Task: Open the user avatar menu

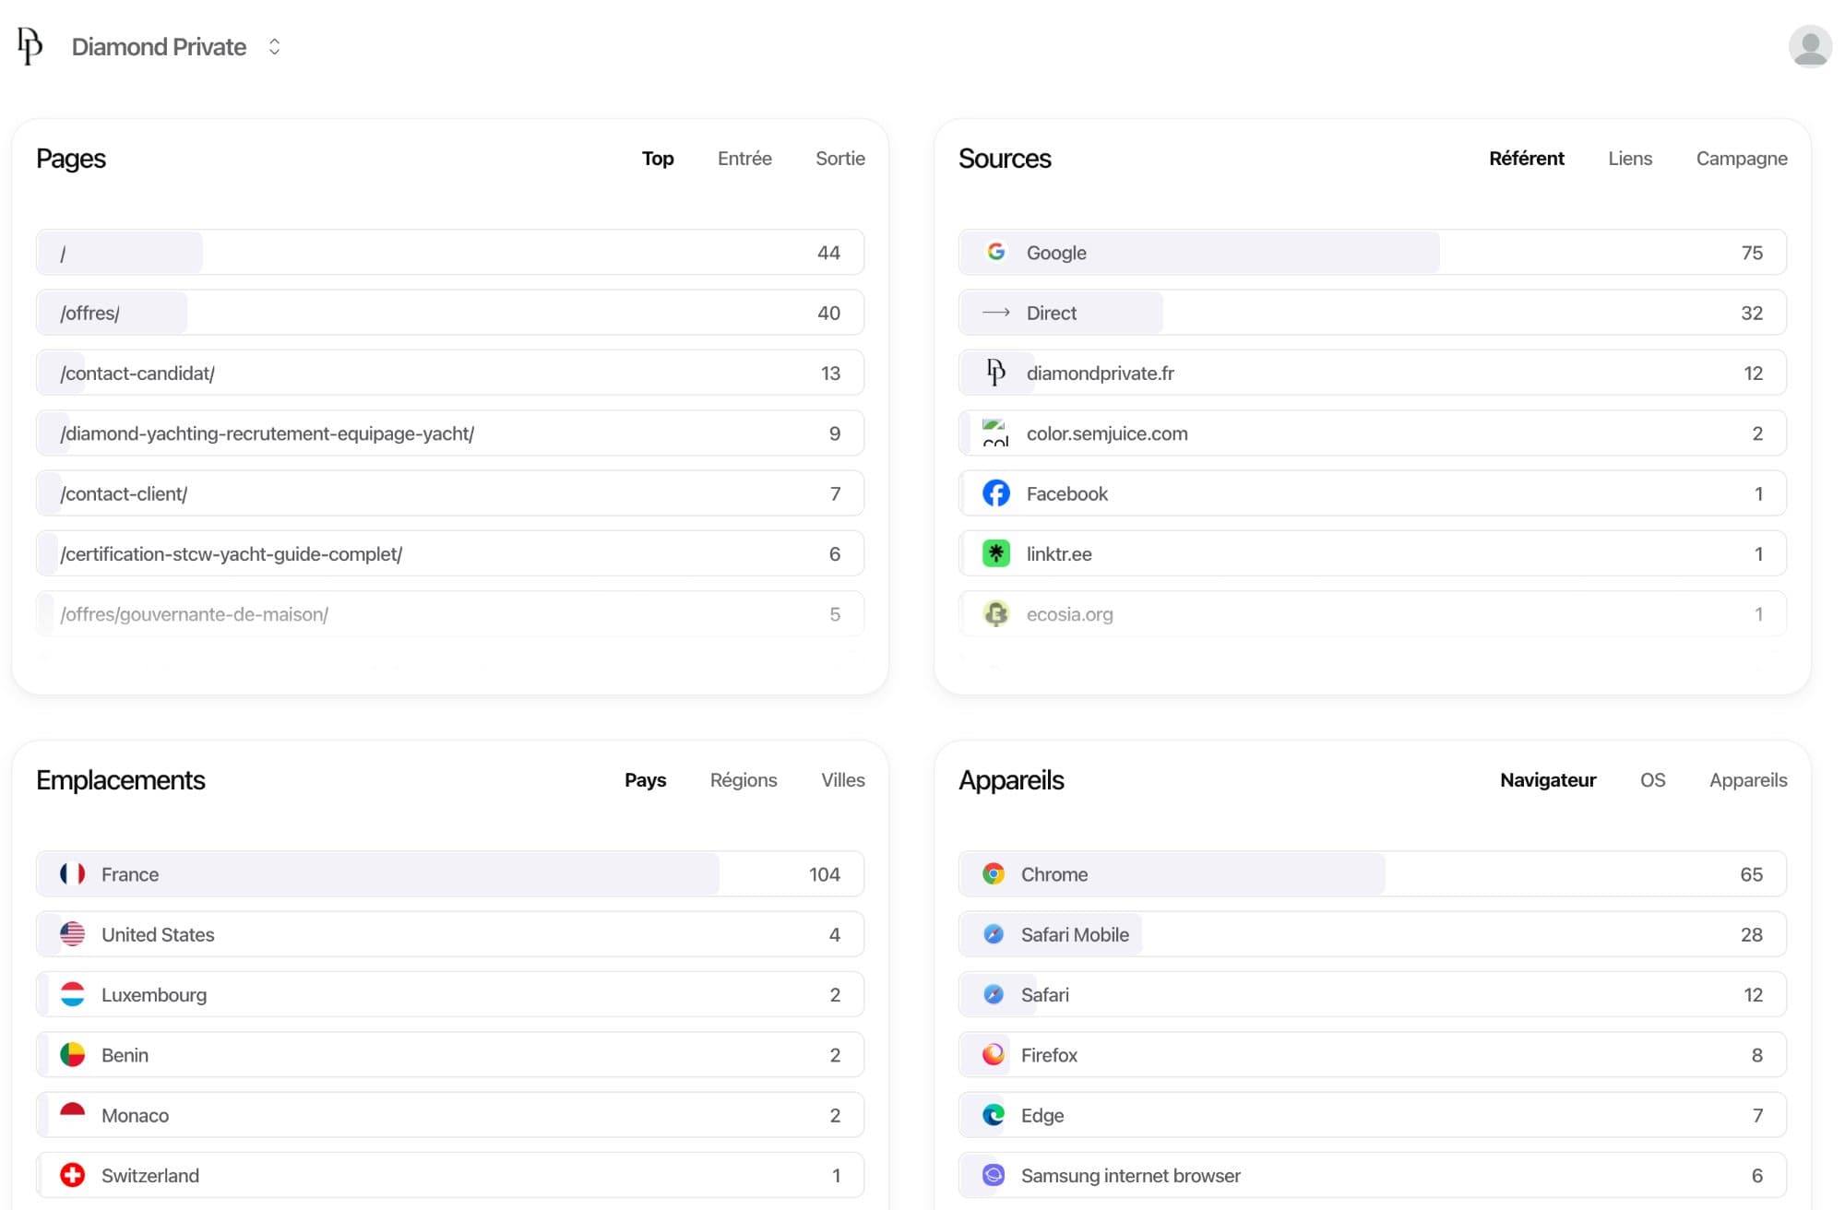Action: pyautogui.click(x=1810, y=46)
